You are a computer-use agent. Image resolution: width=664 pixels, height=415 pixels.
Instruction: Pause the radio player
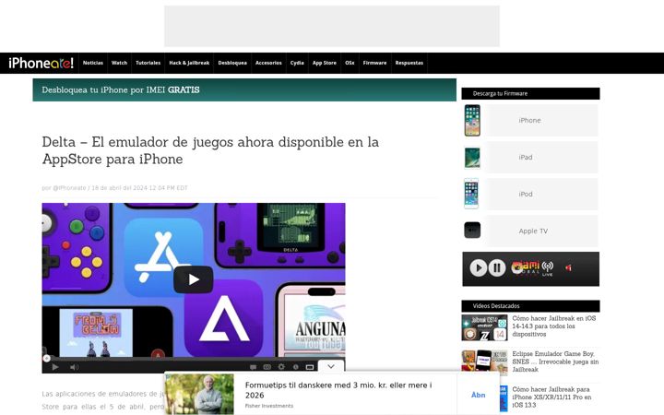coord(497,267)
